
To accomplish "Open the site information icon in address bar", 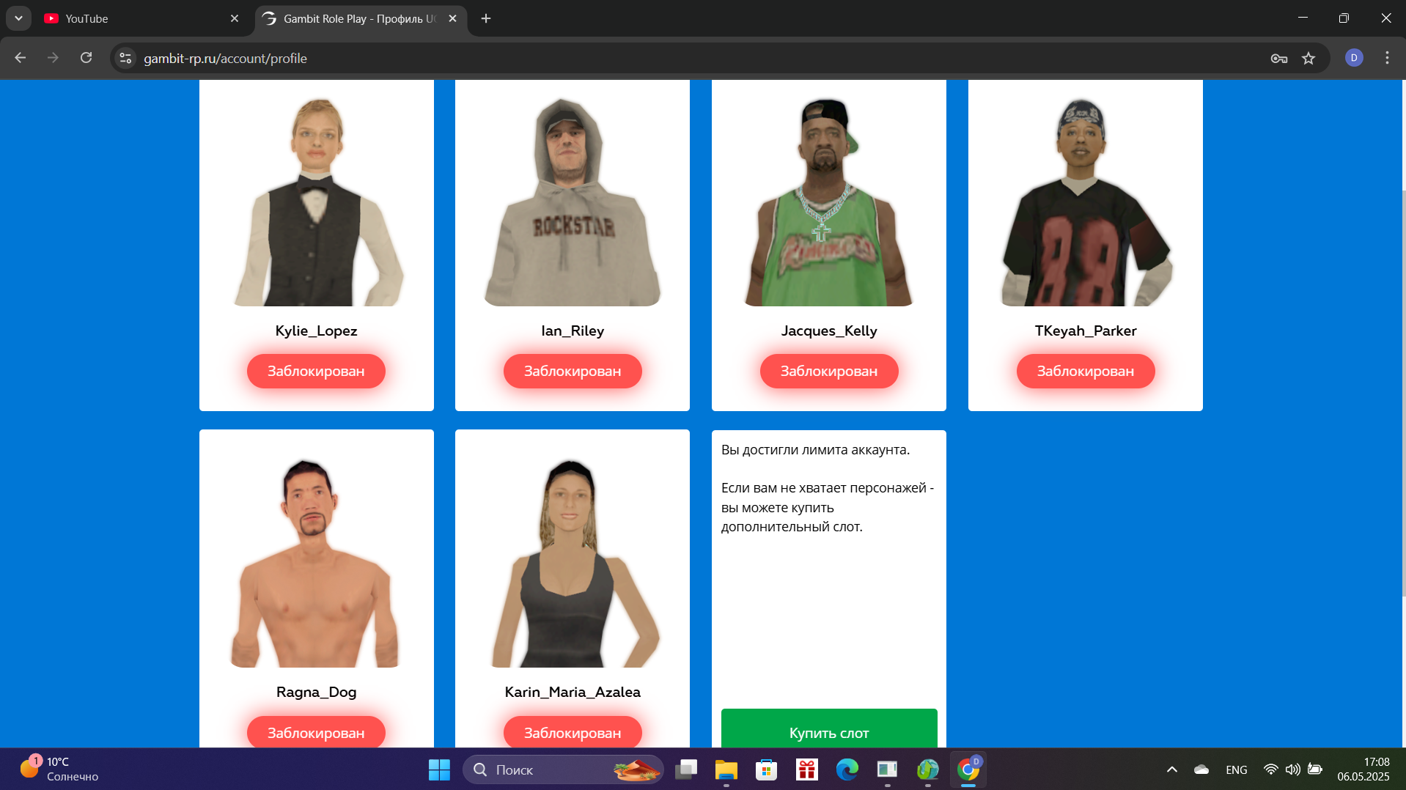I will (x=126, y=58).
